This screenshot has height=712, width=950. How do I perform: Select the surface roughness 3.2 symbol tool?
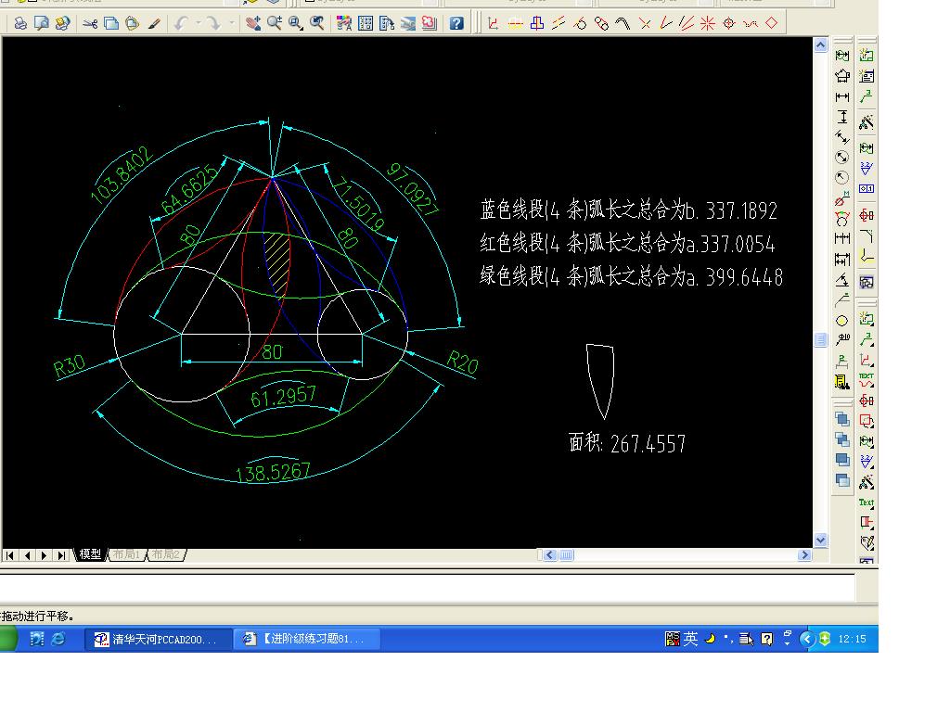(867, 168)
